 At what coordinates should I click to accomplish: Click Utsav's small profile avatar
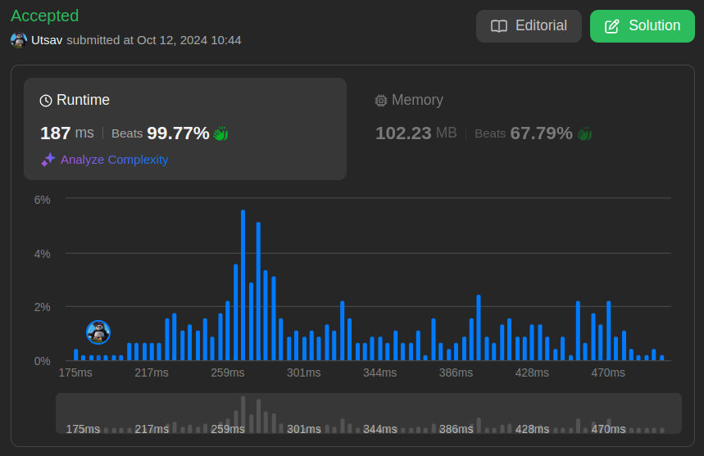pos(19,40)
